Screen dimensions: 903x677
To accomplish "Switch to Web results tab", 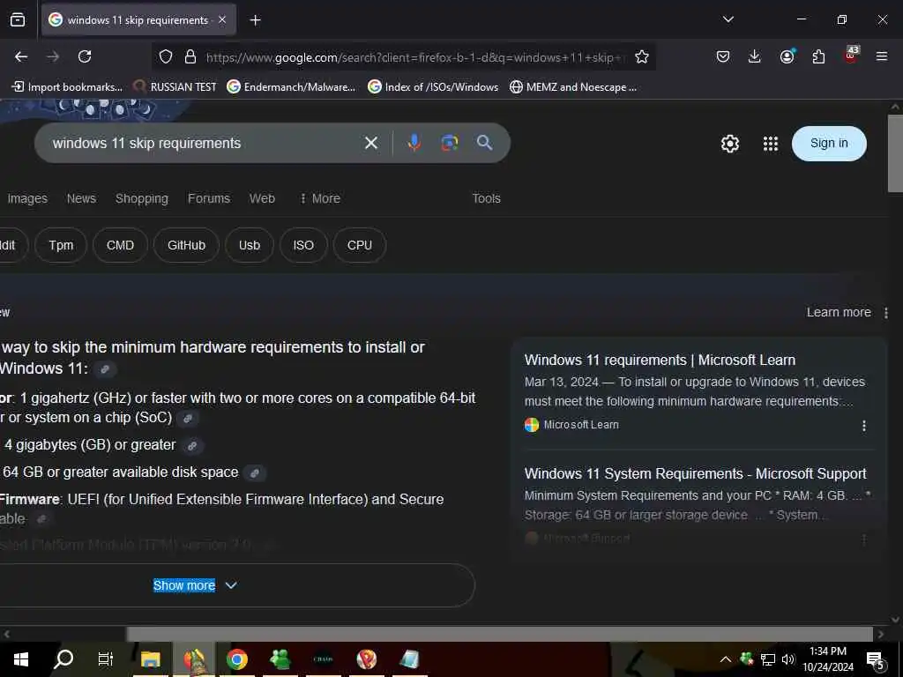I will pos(262,198).
